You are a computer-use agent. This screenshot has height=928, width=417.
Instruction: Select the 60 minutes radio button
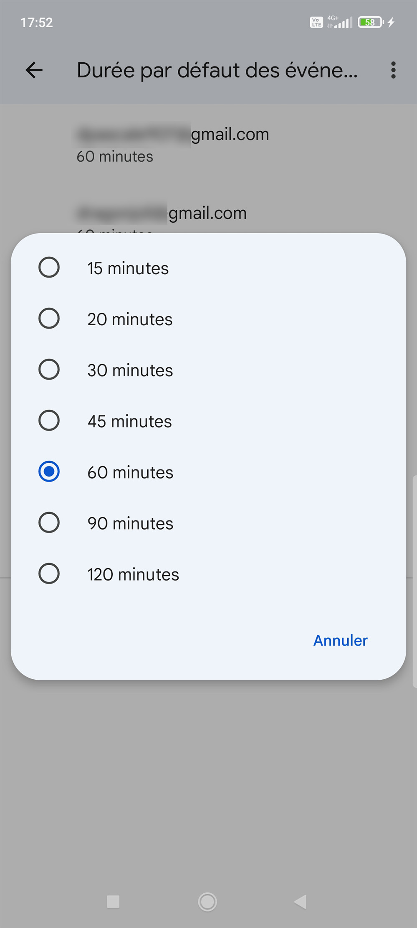coord(49,472)
